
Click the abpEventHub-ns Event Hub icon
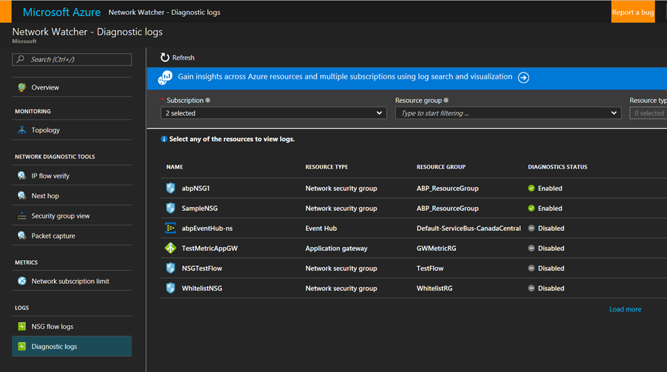pos(171,228)
